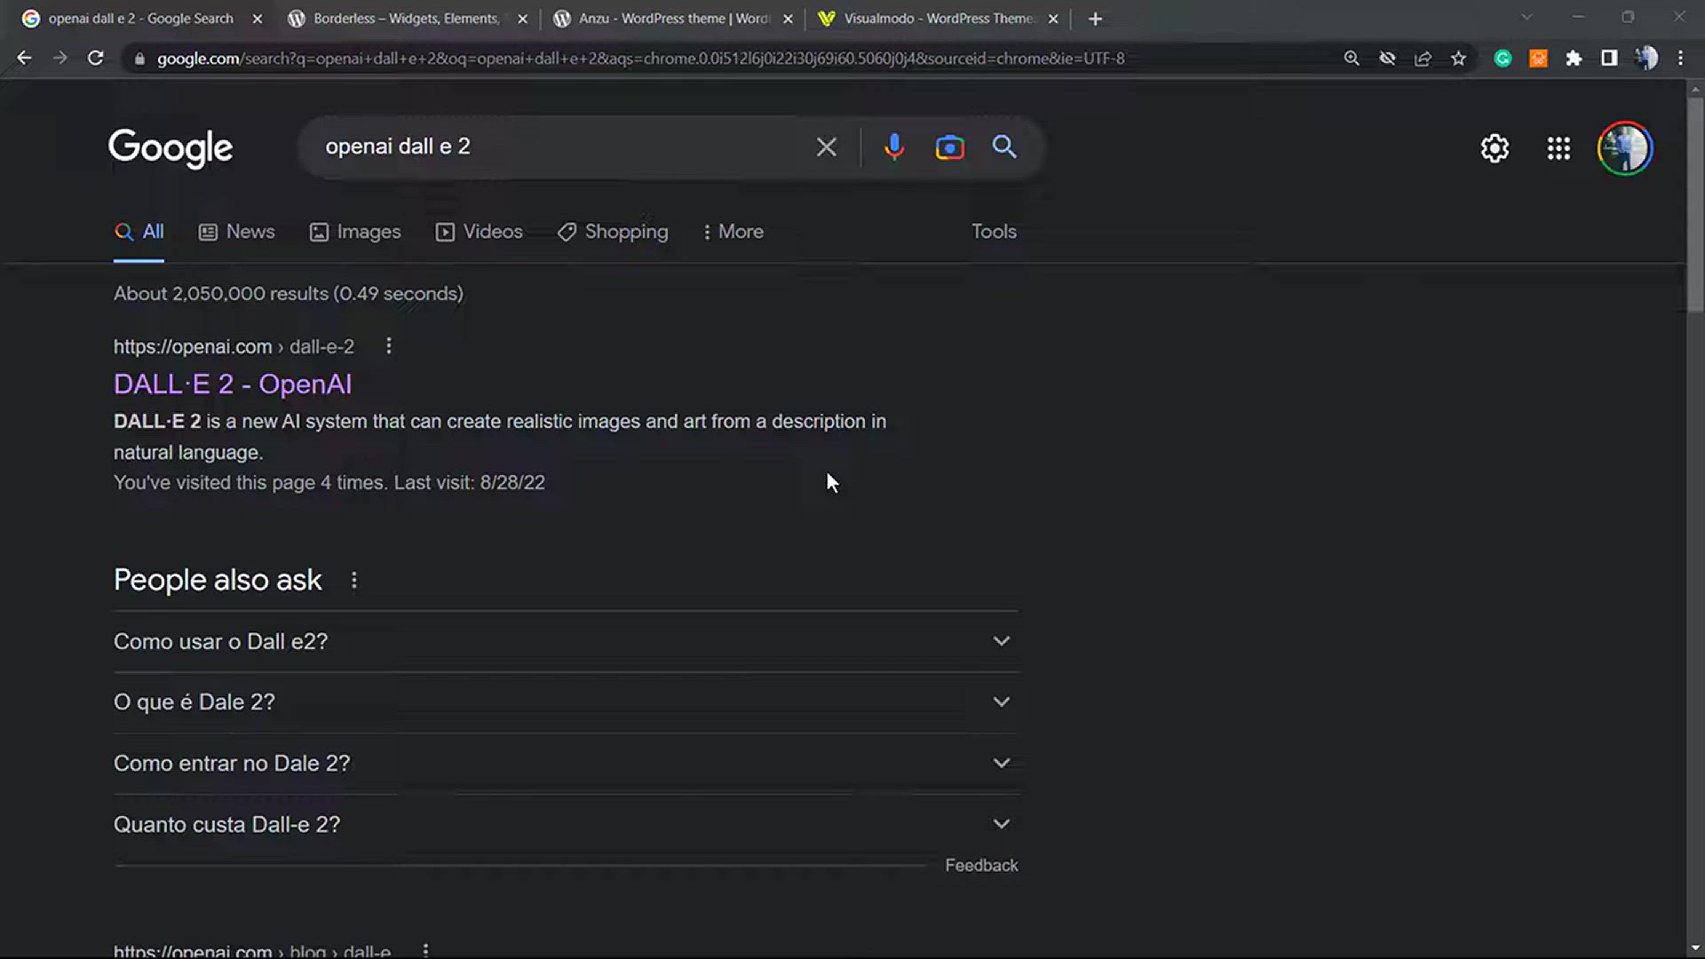Screen dimensions: 1705x959
Task: Close the Anzu WordPress theme tab
Action: 788,19
